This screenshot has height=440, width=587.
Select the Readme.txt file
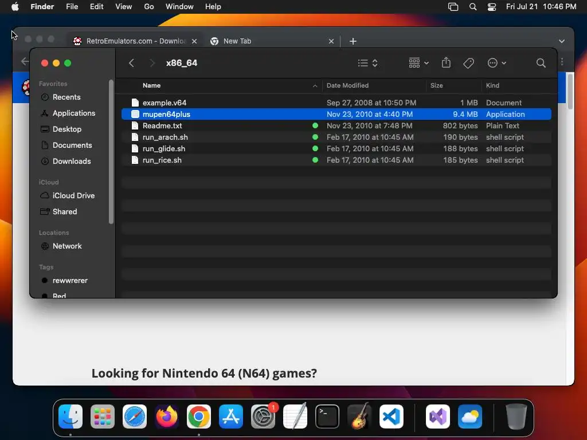click(x=336, y=125)
